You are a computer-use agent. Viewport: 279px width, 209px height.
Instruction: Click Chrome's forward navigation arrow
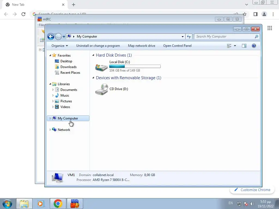pos(15,14)
